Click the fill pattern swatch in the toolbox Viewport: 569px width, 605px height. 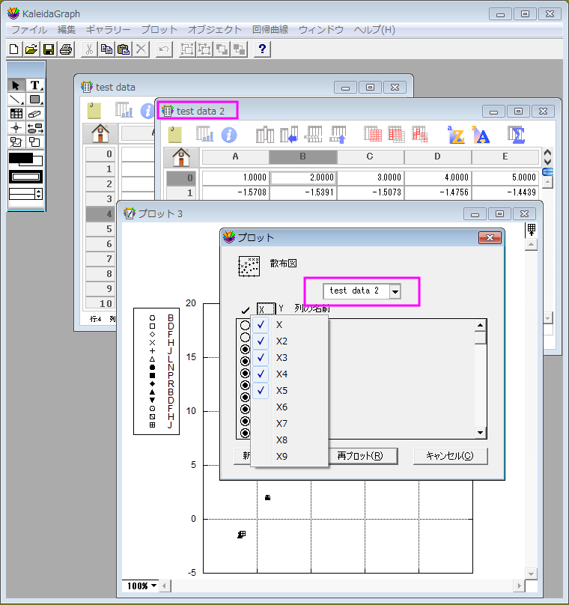click(26, 177)
